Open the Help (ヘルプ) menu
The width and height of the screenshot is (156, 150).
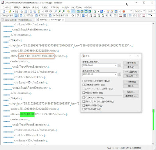[88, 7]
